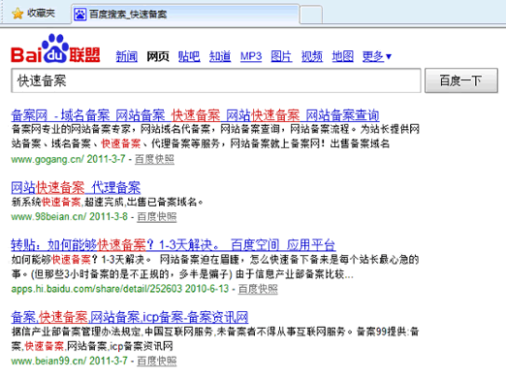Viewport: 506px width, 380px height.
Task: Click the 收藏夹 favorites label
Action: 41,14
